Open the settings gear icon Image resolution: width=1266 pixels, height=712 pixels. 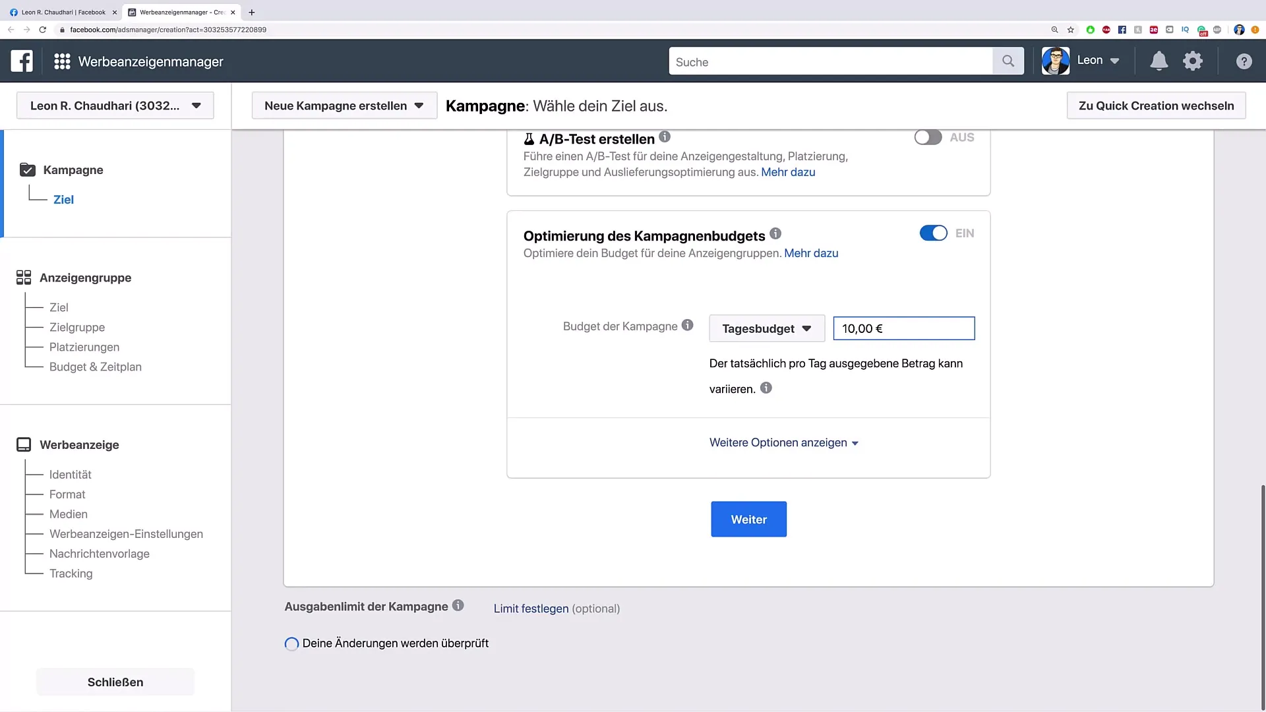pos(1193,61)
